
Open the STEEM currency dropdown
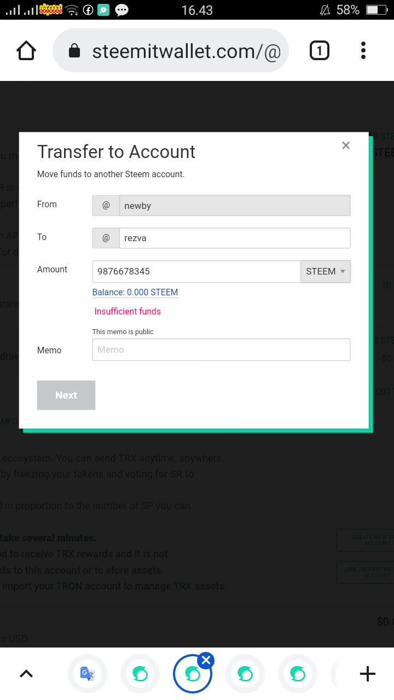tap(326, 271)
